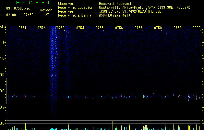Click the 0756 time marker
The height and width of the screenshot is (130, 204).
coord(119,28)
